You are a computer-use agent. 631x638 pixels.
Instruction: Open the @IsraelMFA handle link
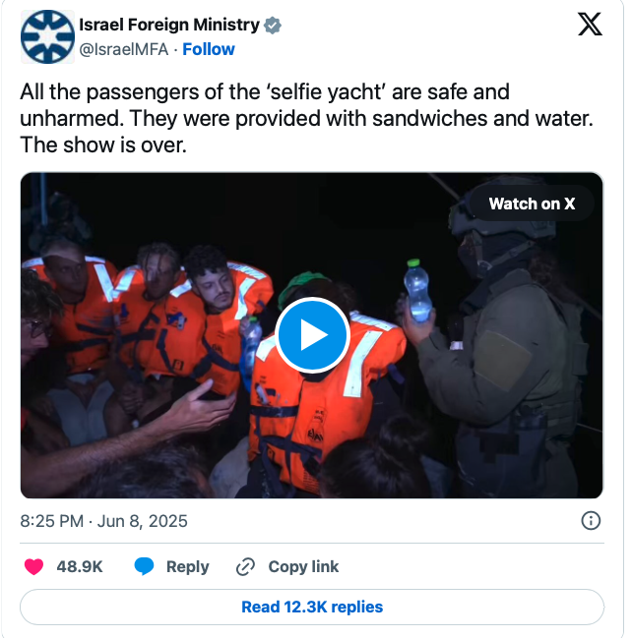pyautogui.click(x=123, y=49)
